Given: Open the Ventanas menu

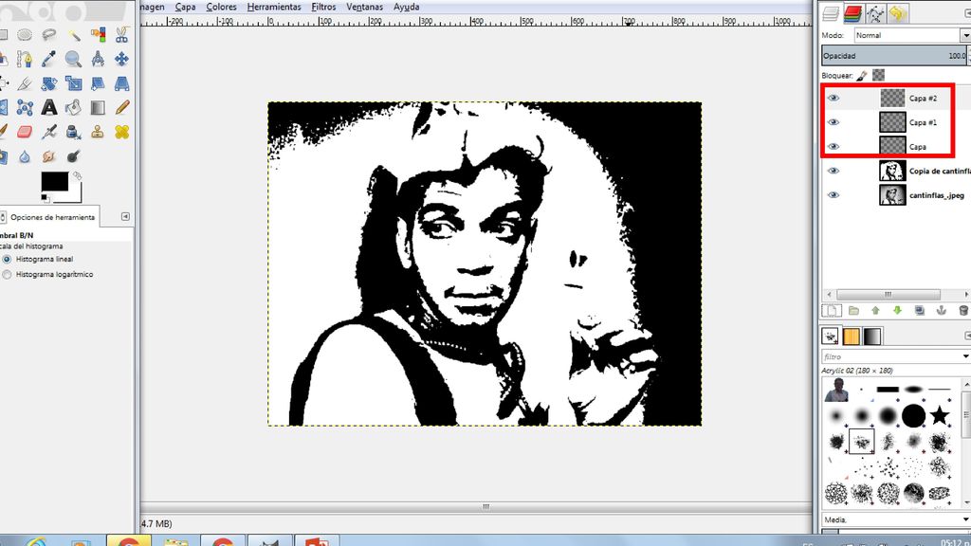Looking at the screenshot, I should click(x=364, y=7).
